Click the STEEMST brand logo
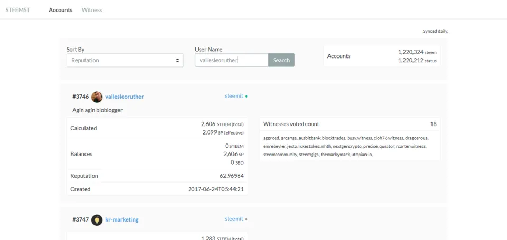Screen dimensions: 507x240 18,10
